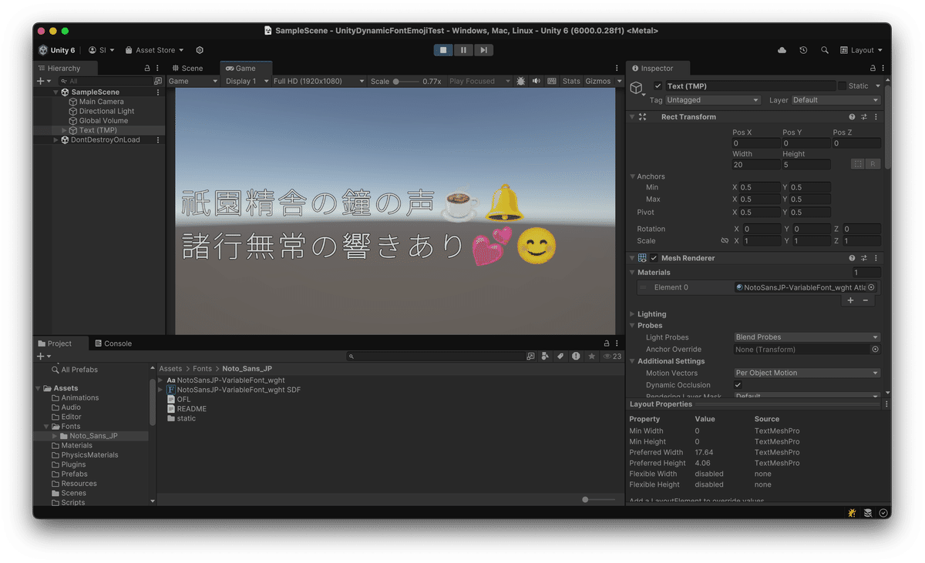Open the DontDestroyOnLoad row options menu

(158, 140)
